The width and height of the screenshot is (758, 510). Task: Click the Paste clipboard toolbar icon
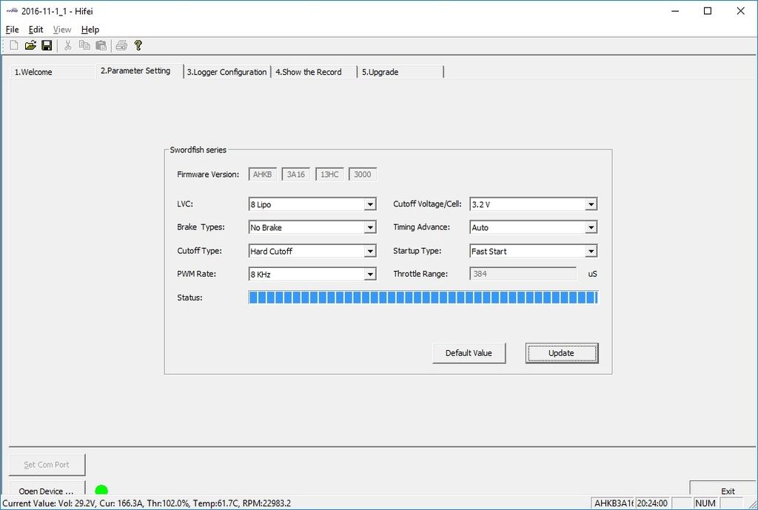pos(101,45)
